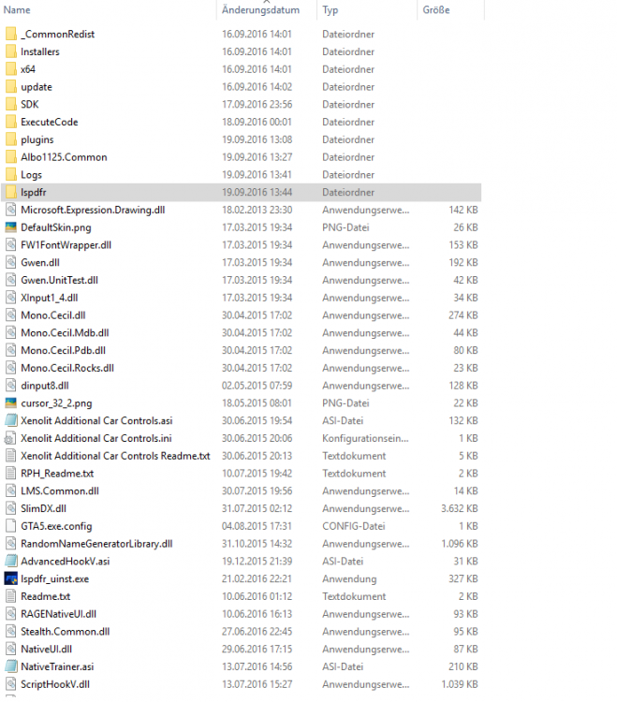This screenshot has height=702, width=617.
Task: Click the Installers folder icon
Action: pos(11,51)
